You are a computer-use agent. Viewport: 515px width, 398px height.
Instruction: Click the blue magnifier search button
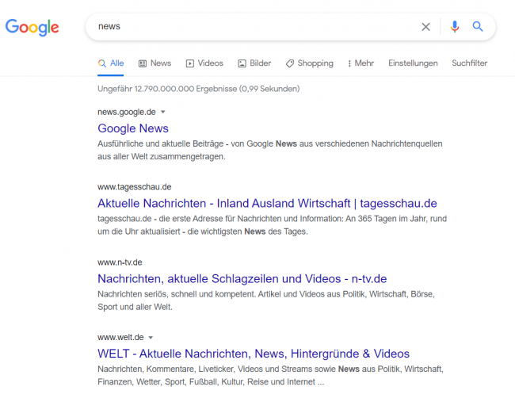tap(478, 26)
